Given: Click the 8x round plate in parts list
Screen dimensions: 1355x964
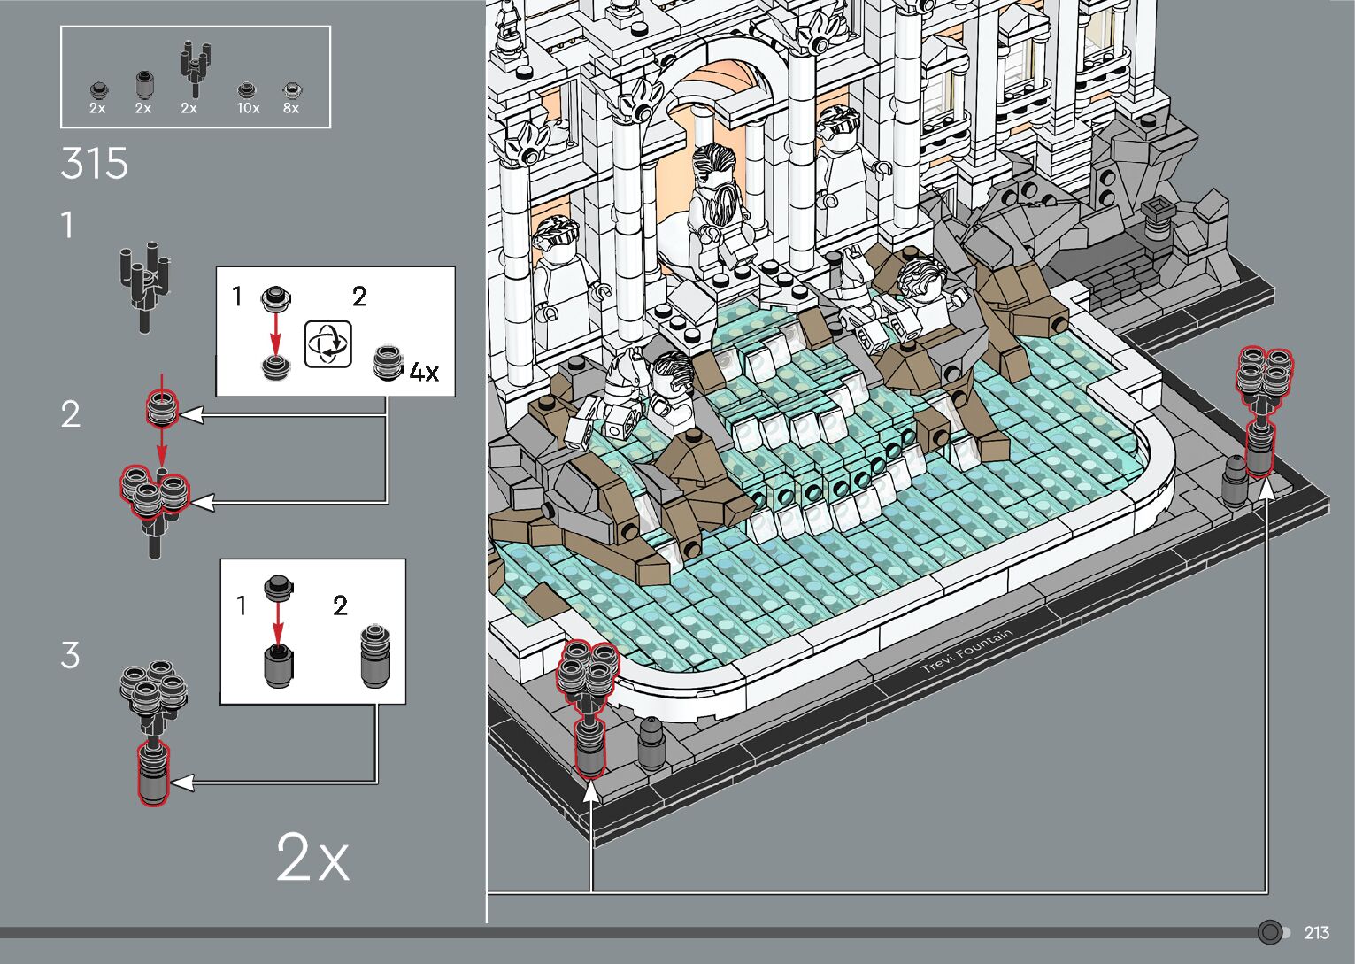Looking at the screenshot, I should [291, 90].
